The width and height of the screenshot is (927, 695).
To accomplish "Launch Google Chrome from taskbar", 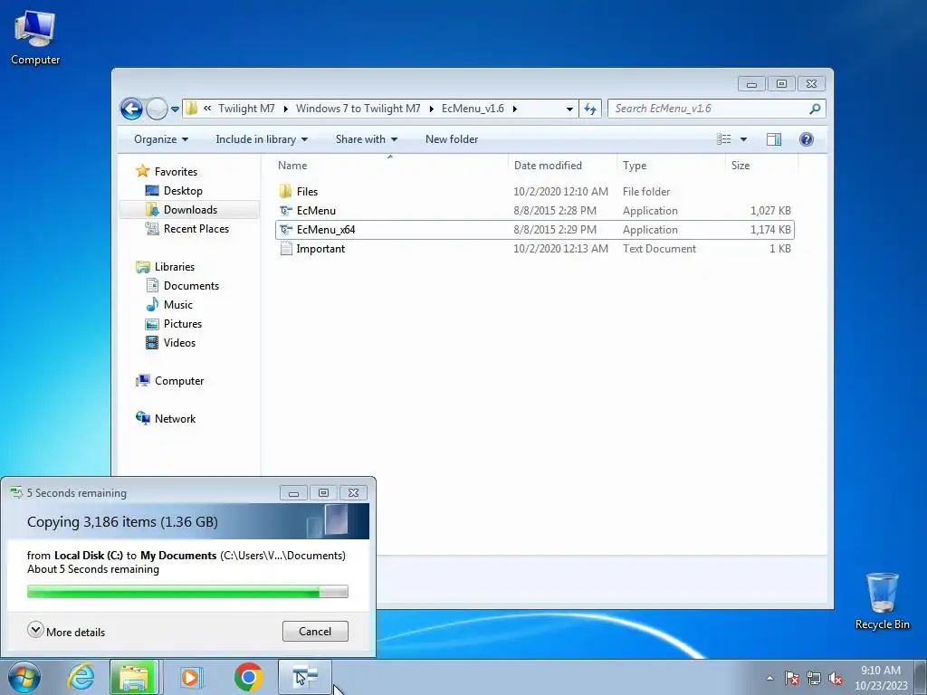I will [249, 677].
